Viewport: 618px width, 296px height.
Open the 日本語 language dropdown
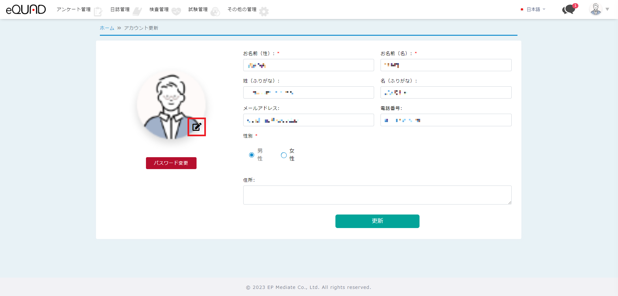coord(533,9)
